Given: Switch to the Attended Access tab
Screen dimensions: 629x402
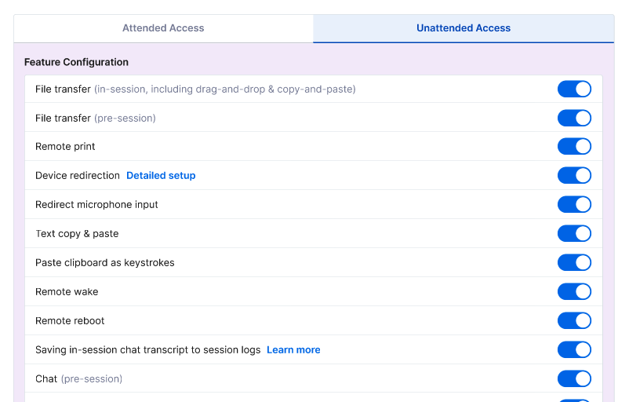Looking at the screenshot, I should 163,28.
